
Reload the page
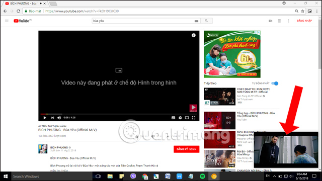point(18,11)
